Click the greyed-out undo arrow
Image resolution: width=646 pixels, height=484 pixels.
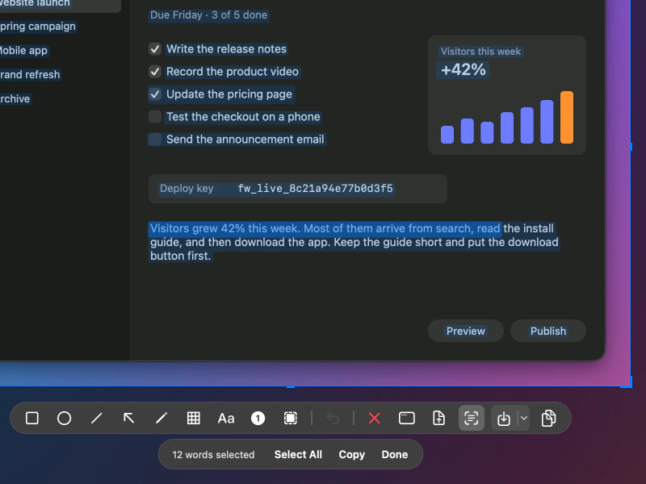333,418
